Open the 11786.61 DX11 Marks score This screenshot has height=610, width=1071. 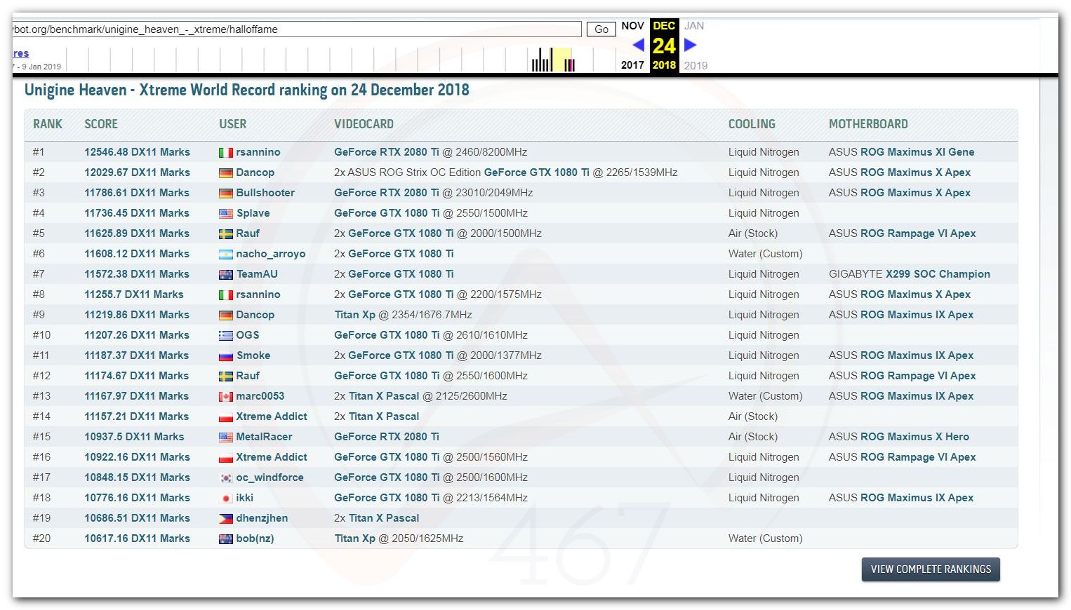pyautogui.click(x=137, y=193)
